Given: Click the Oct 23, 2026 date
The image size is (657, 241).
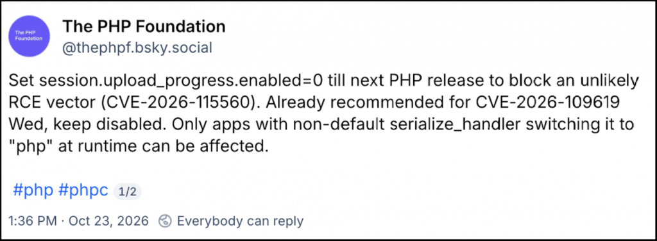Looking at the screenshot, I should tap(108, 221).
